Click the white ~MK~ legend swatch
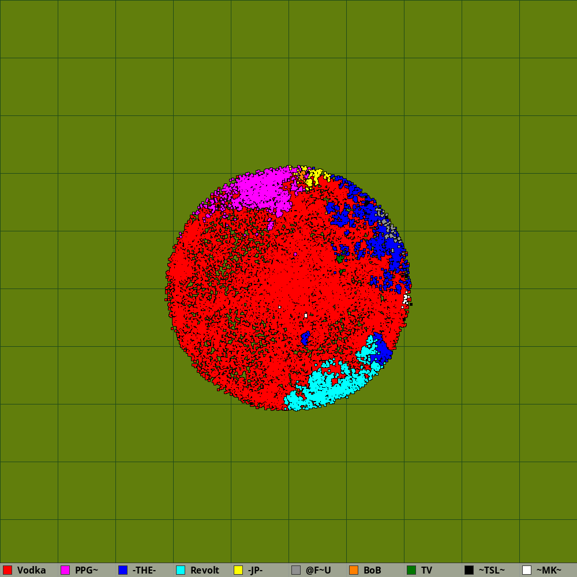Viewport: 577px width, 577px height. point(527,570)
